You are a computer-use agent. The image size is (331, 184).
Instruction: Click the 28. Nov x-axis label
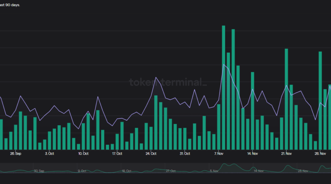(320, 153)
